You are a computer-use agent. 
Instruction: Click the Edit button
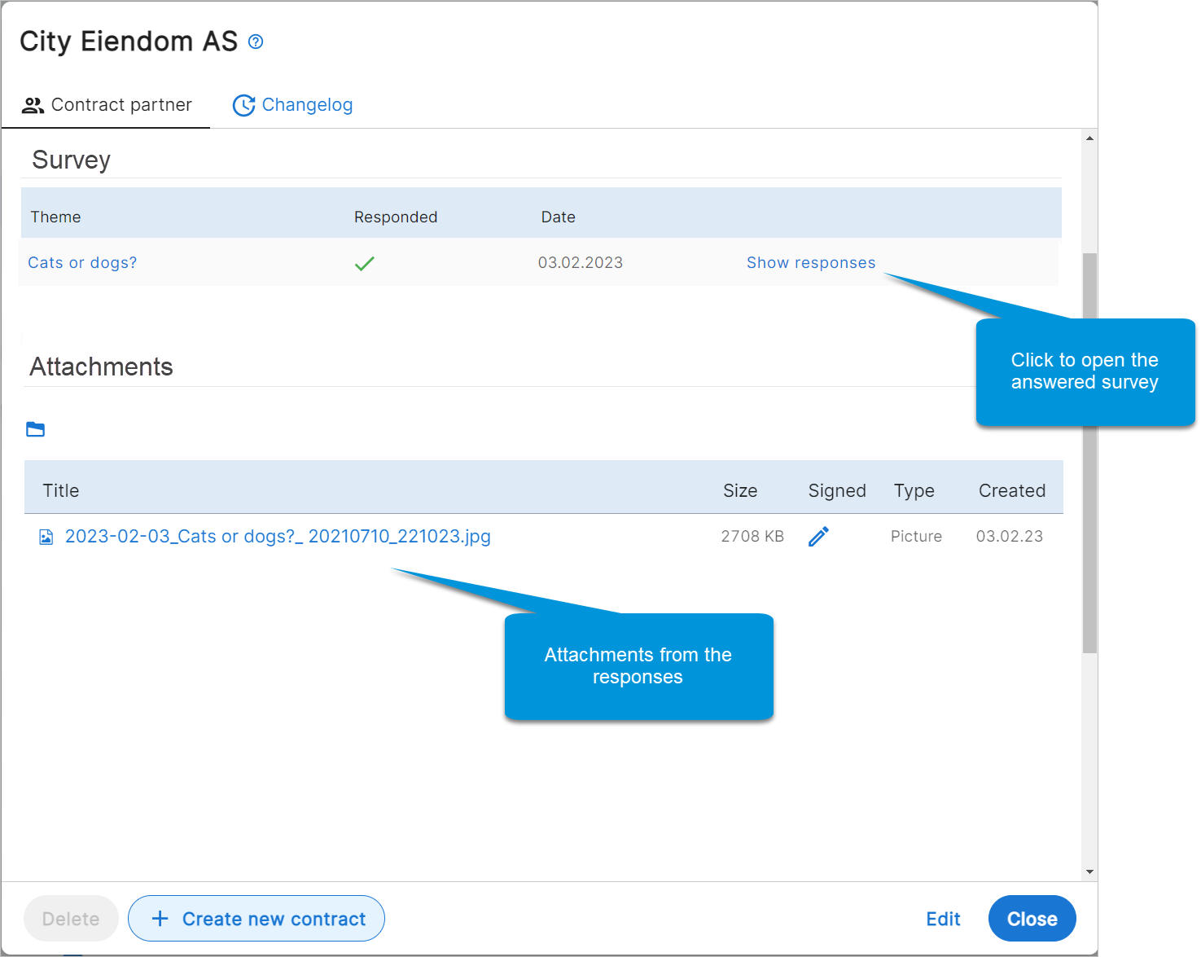pos(943,919)
